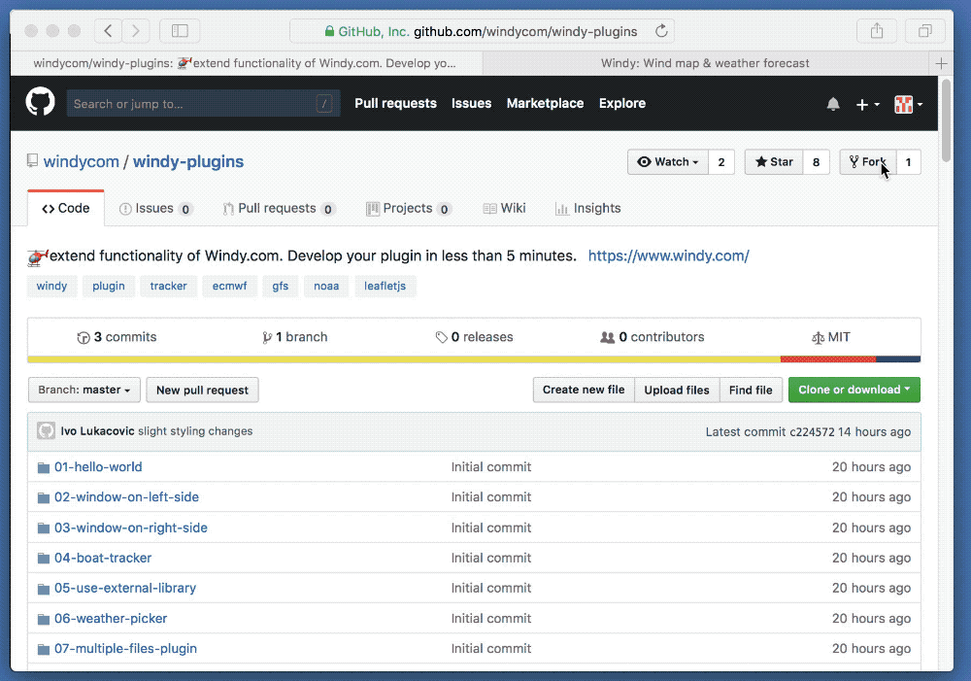Viewport: 971px width, 681px height.
Task: Go forward with Safari's forward arrow
Action: (136, 31)
